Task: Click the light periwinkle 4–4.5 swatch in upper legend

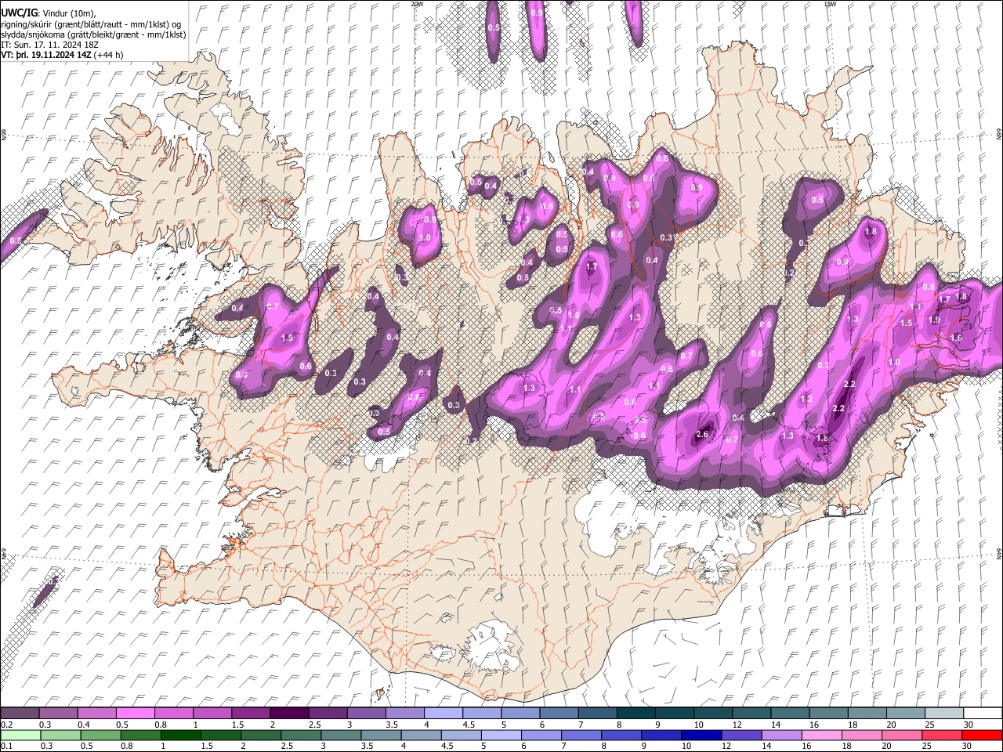Action: tap(443, 714)
